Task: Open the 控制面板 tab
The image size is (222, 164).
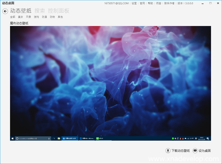Action: click(x=59, y=11)
